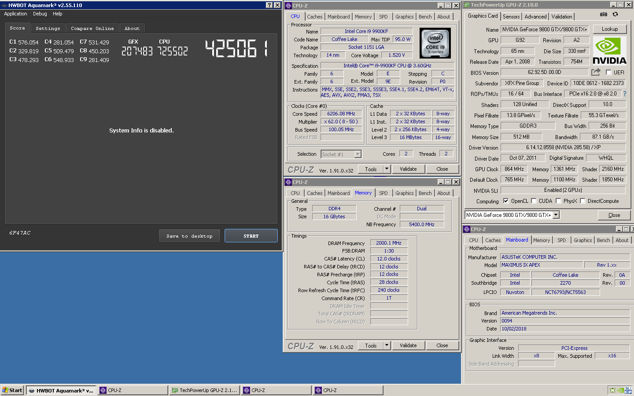
Task: Click the GPU-Z Lookup button
Action: [x=610, y=29]
